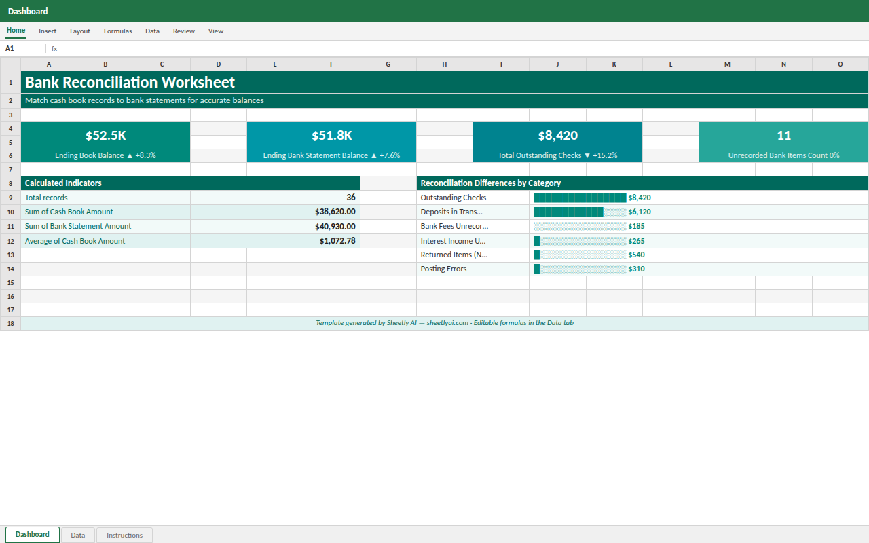869x543 pixels.
Task: Select column D header
Action: [x=219, y=64]
